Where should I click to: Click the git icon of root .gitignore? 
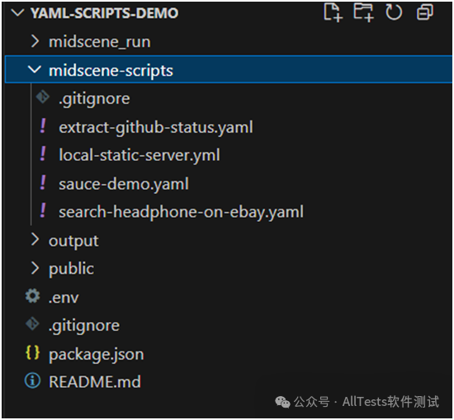[x=32, y=324]
